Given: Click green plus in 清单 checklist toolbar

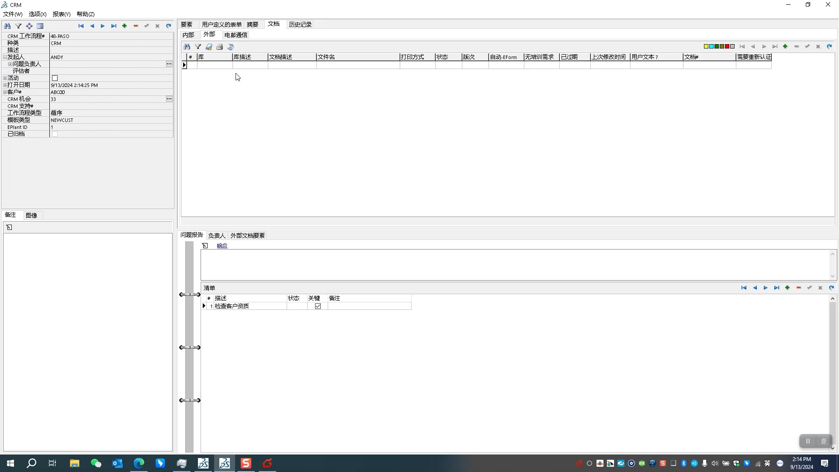Looking at the screenshot, I should tap(787, 288).
